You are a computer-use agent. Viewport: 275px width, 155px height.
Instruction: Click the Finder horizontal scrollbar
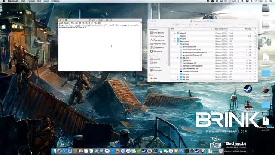207,81
